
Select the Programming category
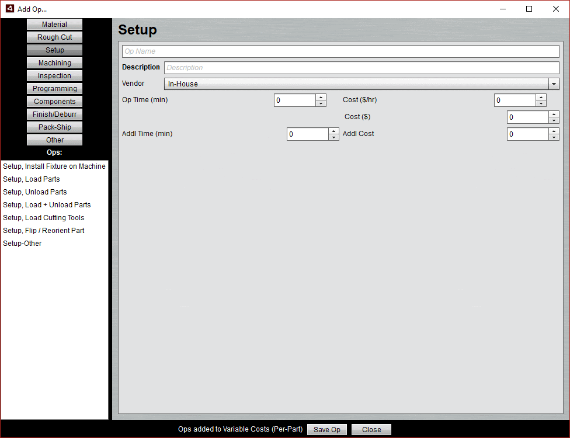54,88
